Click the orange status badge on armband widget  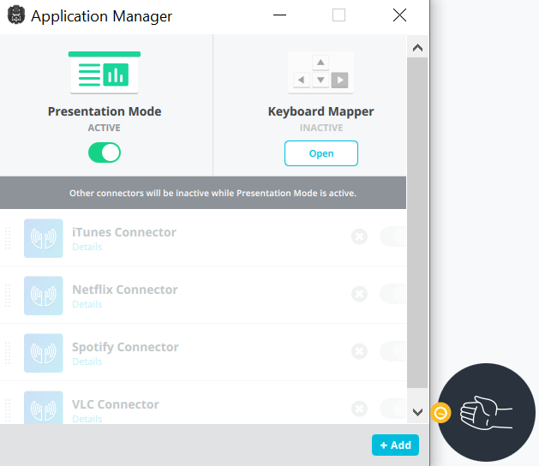pyautogui.click(x=440, y=413)
